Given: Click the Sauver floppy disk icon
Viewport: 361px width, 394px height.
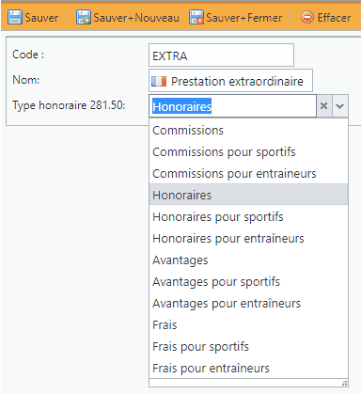Looking at the screenshot, I should [15, 17].
